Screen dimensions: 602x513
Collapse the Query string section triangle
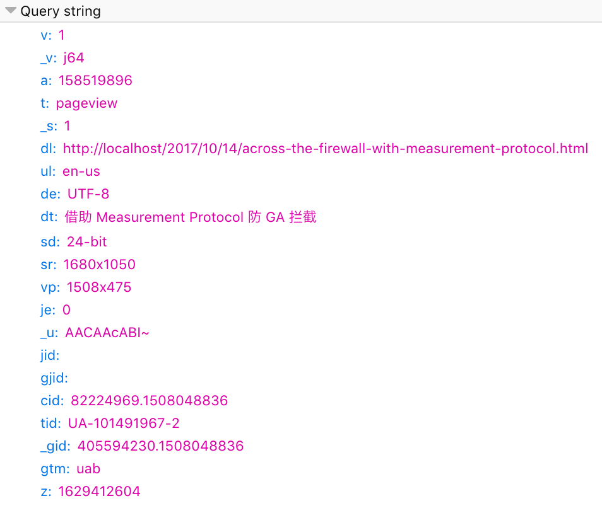coord(11,11)
